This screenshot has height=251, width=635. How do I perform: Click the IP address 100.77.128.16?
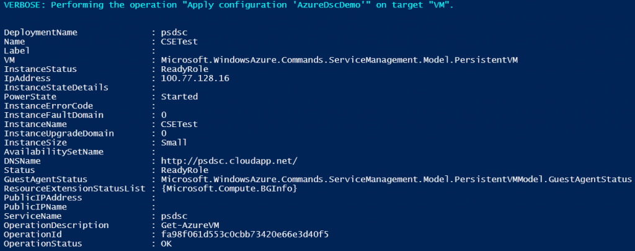point(190,78)
